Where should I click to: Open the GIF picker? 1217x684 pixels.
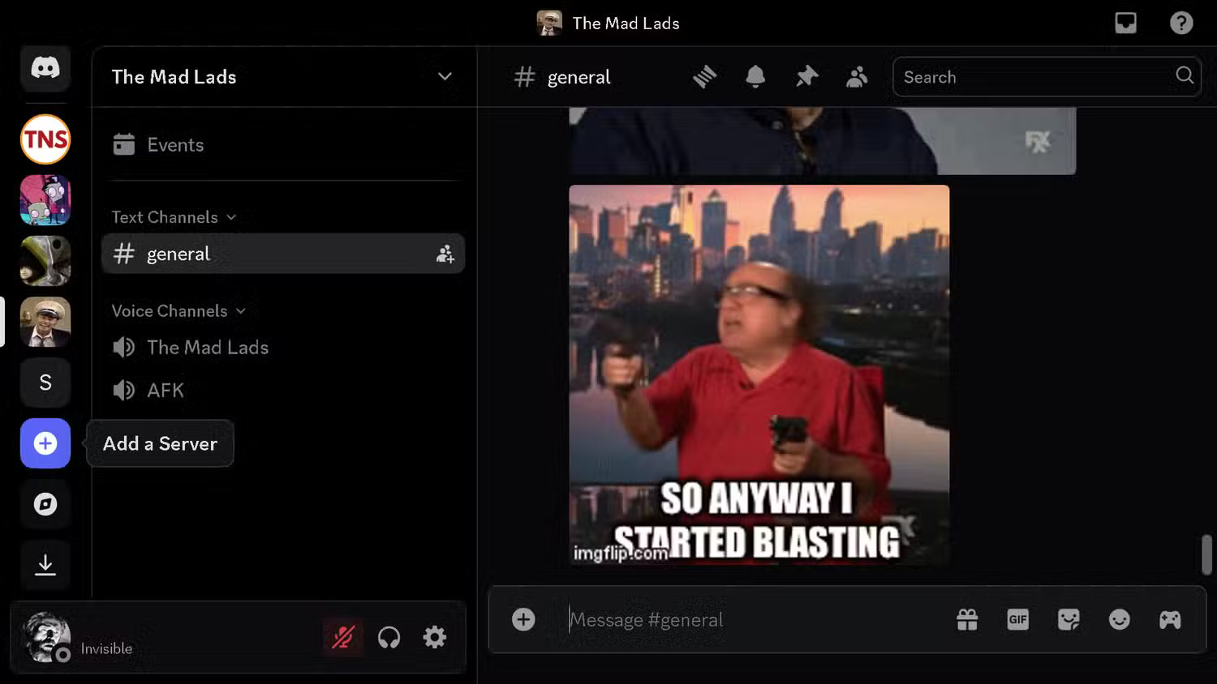pyautogui.click(x=1017, y=620)
